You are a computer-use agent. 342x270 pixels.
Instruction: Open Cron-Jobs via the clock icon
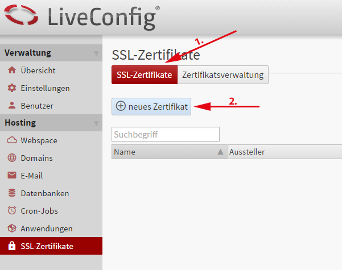tap(11, 211)
